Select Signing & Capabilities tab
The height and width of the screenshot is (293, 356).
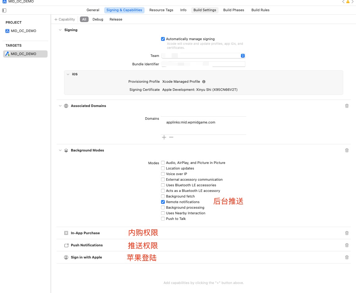click(x=124, y=10)
